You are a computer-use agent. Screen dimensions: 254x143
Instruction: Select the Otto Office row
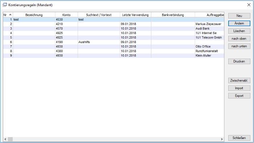click(114, 47)
